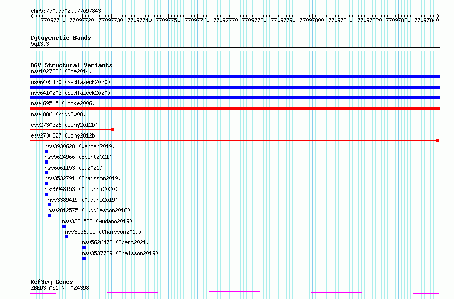Viewport: 454px width, 299px height.
Task: Click ruler coordinate 77097730
Action: click(x=111, y=20)
